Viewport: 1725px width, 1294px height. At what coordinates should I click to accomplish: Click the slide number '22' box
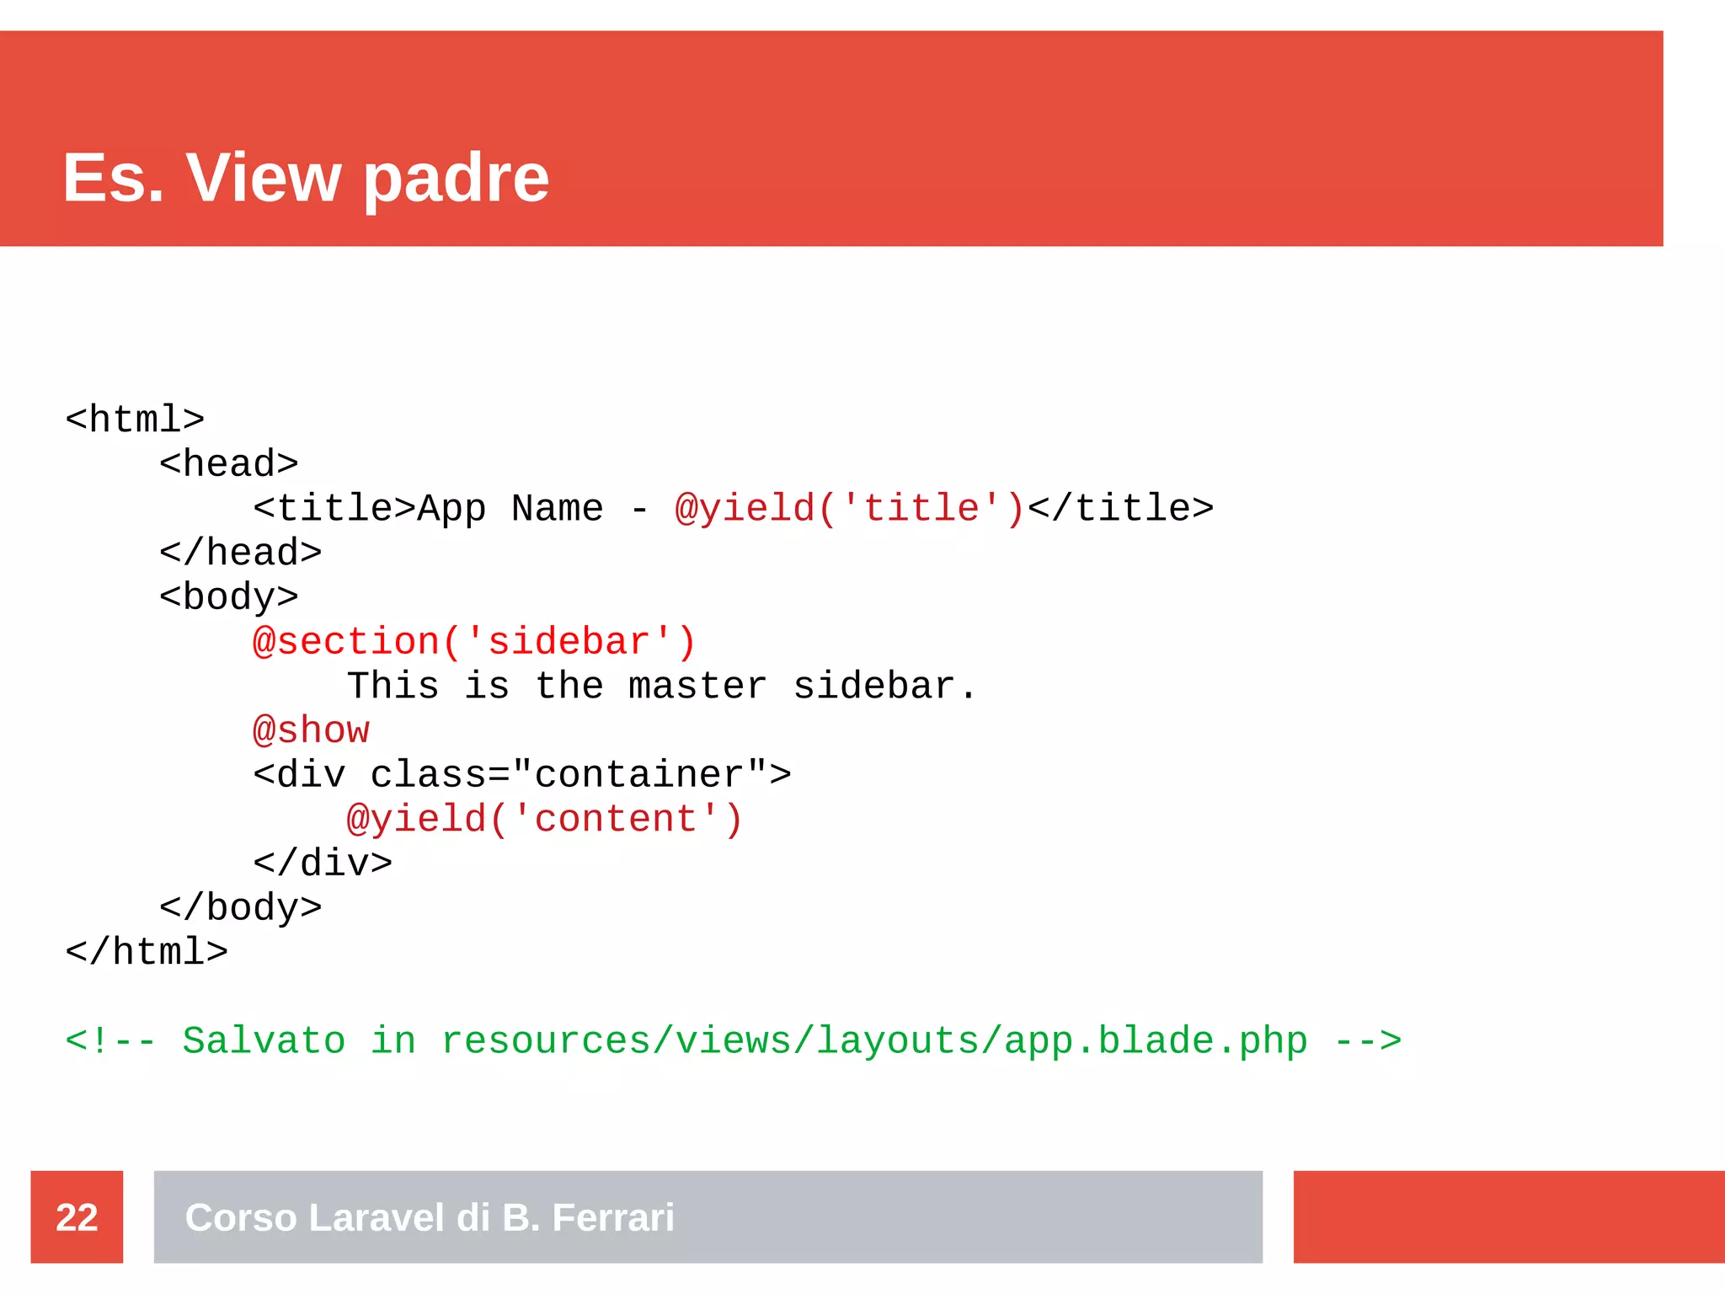[77, 1216]
